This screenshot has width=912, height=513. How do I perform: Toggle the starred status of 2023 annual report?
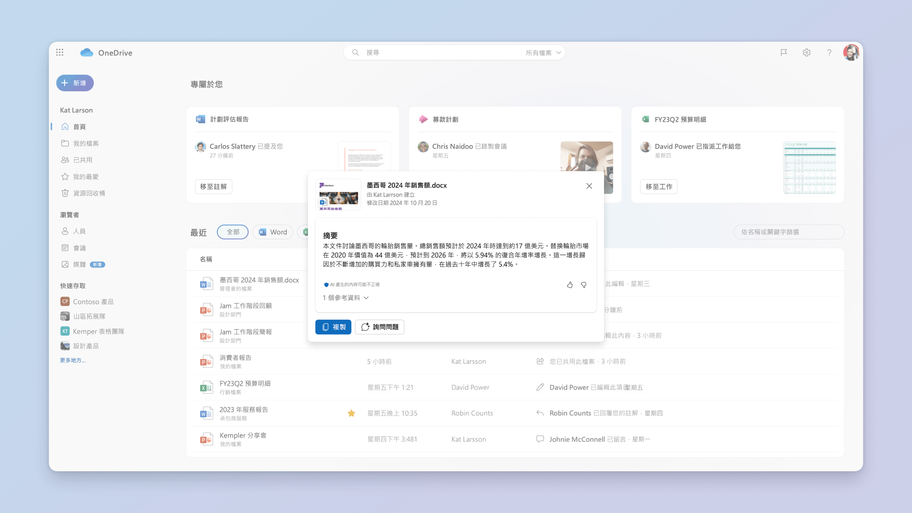coord(351,413)
